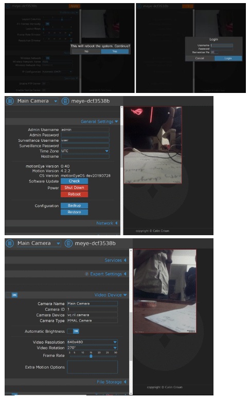The image size is (250, 399).
Task: Click the Check software update button
Action: click(x=74, y=181)
